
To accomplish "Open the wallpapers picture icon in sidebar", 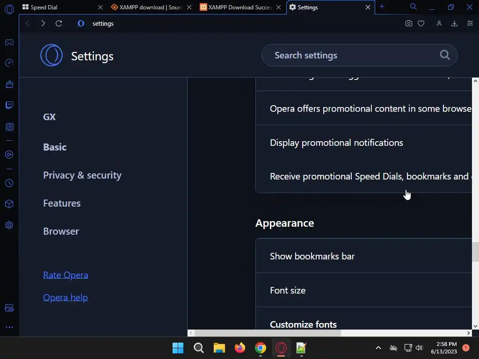I will point(9,308).
